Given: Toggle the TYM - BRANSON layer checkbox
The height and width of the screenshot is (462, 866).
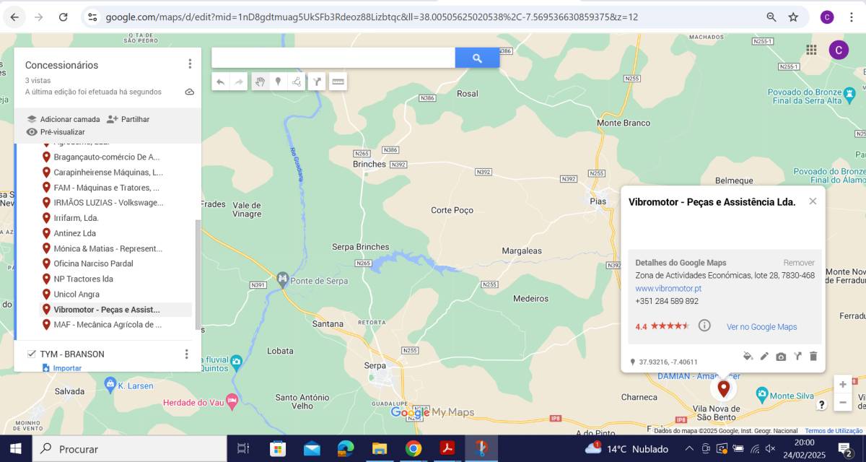Looking at the screenshot, I should click(32, 354).
